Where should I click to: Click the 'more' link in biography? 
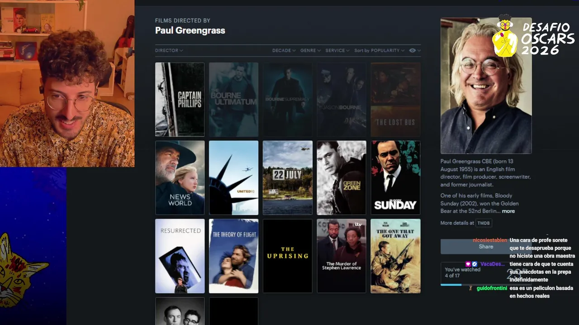coord(508,211)
